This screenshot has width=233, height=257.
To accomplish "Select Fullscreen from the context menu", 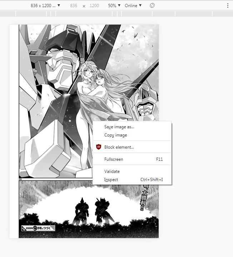I will pos(132,159).
